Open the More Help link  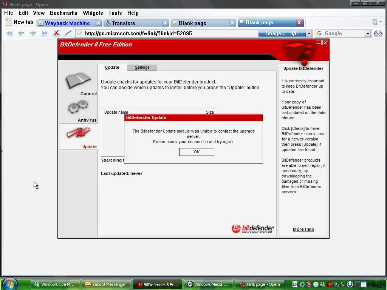tap(303, 229)
